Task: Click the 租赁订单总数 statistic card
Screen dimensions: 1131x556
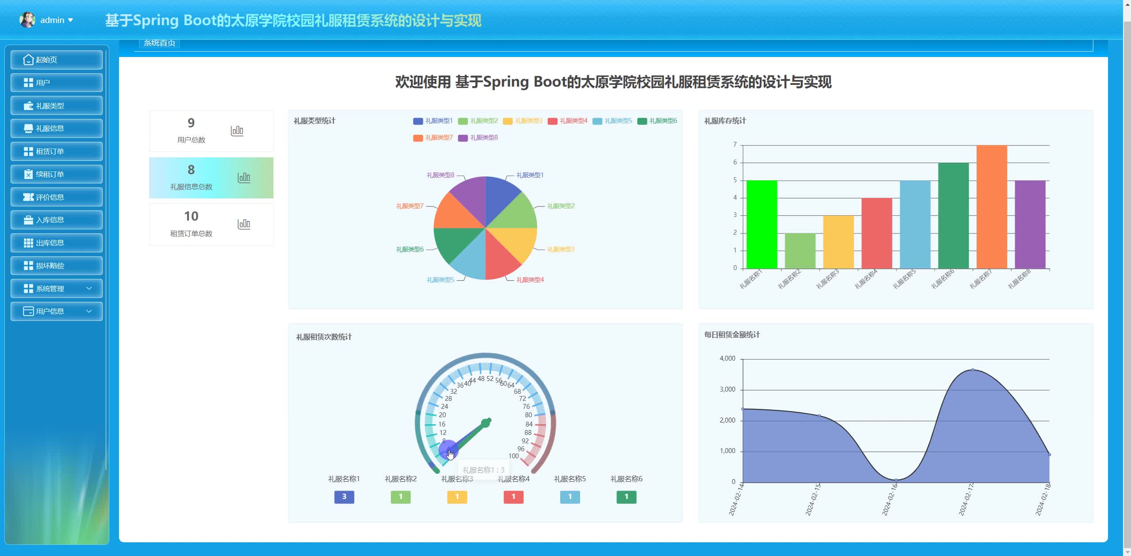Action: pos(211,225)
